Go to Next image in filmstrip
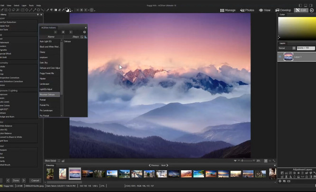 point(165,165)
